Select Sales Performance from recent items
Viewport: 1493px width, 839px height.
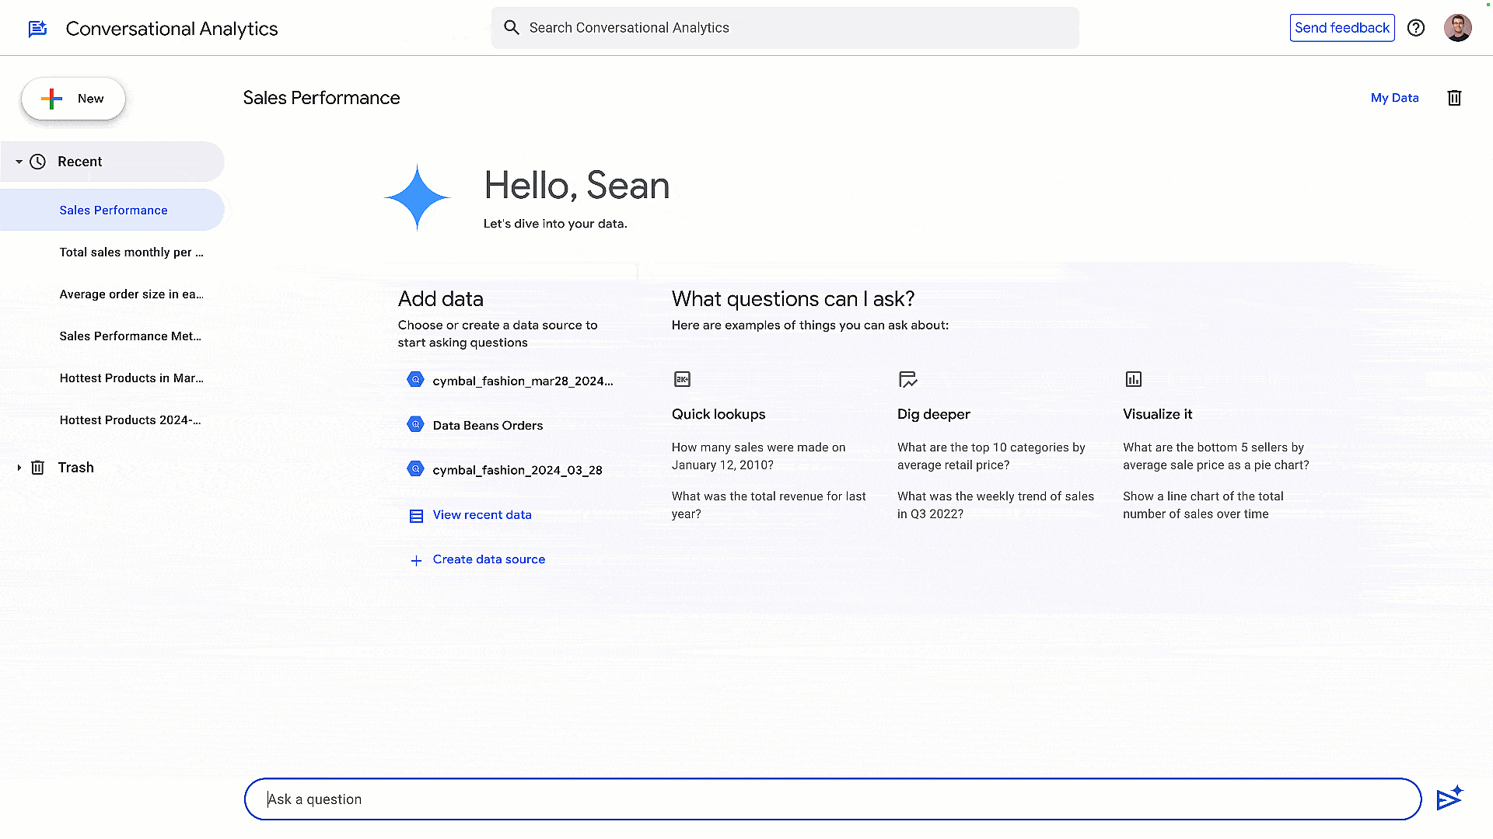pyautogui.click(x=113, y=210)
